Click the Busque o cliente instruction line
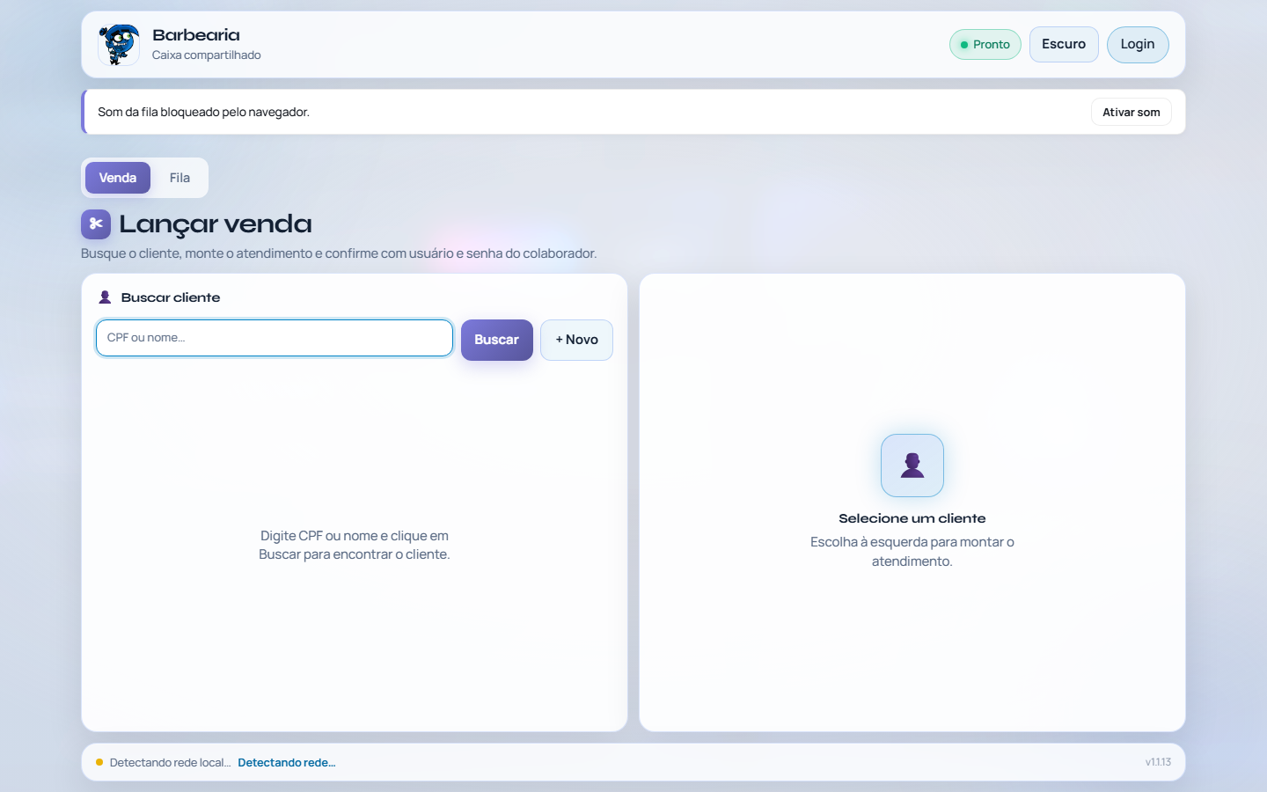This screenshot has width=1267, height=792. click(339, 253)
